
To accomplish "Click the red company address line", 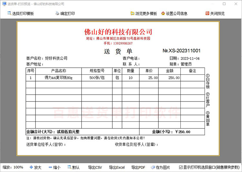I will click(118, 38).
